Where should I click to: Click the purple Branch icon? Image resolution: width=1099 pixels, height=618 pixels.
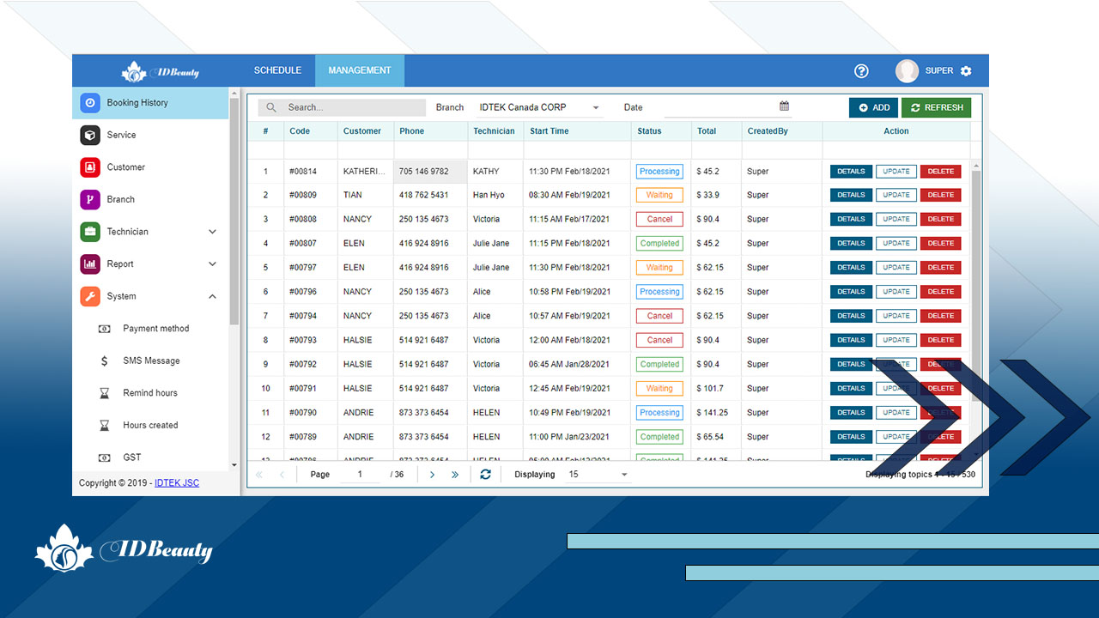(90, 199)
